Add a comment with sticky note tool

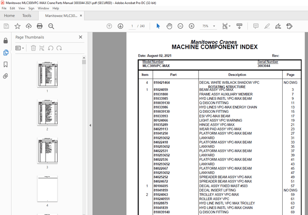point(256,26)
